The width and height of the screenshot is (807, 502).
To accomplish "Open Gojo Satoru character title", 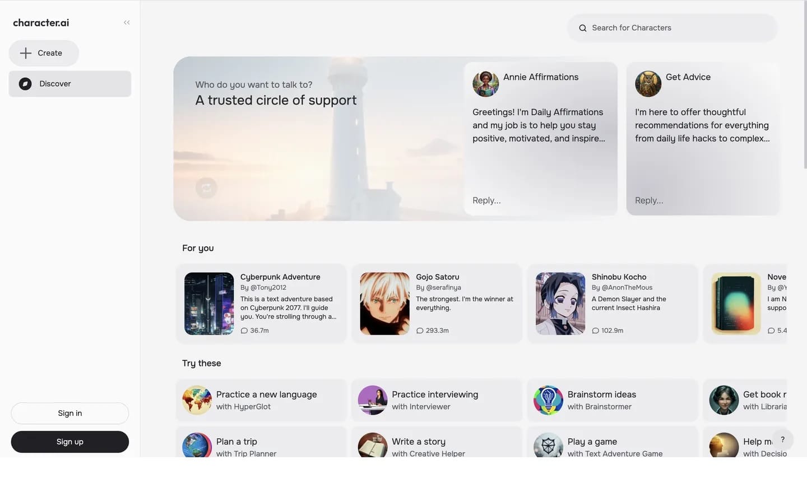I will click(438, 277).
